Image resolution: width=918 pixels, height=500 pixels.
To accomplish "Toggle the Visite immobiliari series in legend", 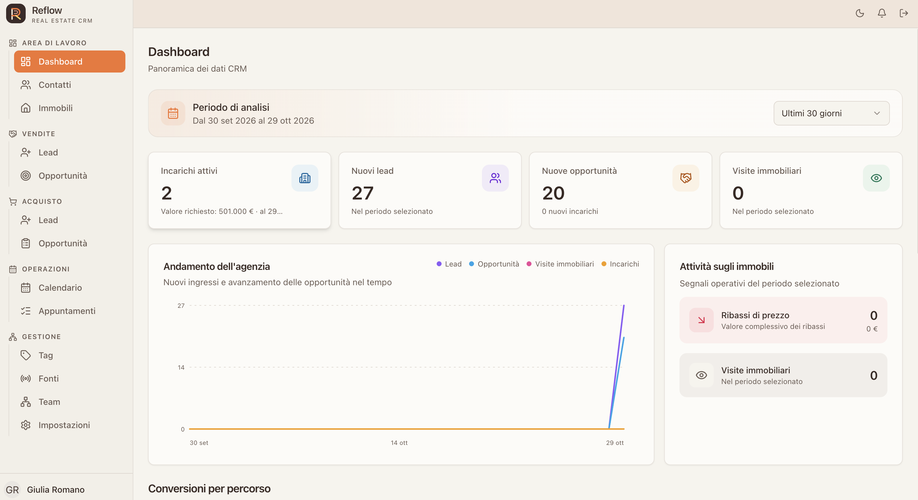I will [560, 264].
